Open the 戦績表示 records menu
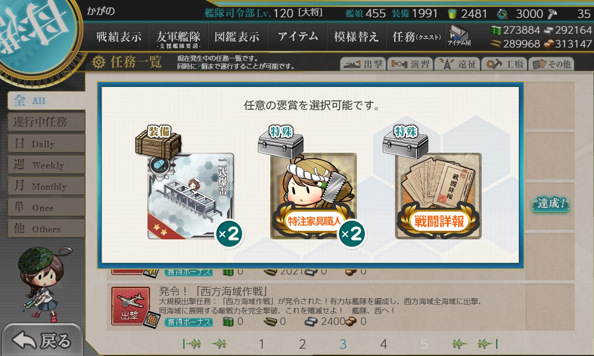The width and height of the screenshot is (594, 356). click(119, 37)
